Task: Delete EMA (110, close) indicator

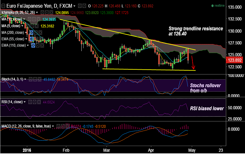Action: (42, 45)
